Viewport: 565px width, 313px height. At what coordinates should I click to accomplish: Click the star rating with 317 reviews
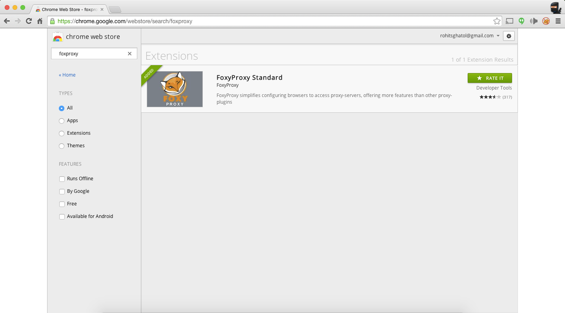click(496, 97)
